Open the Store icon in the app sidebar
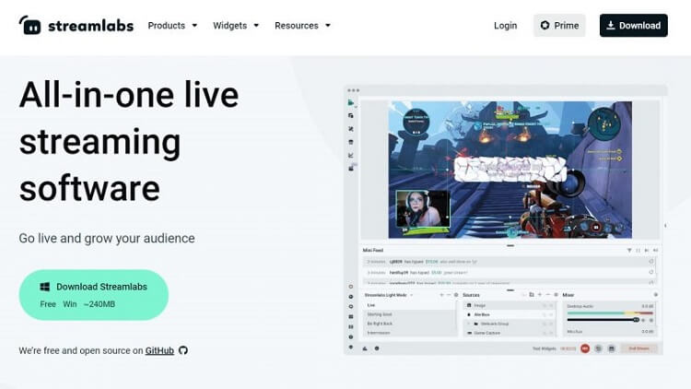691x389 pixels. click(351, 142)
